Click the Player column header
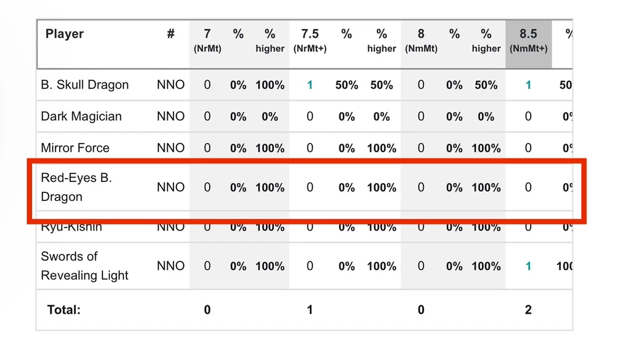 [65, 35]
